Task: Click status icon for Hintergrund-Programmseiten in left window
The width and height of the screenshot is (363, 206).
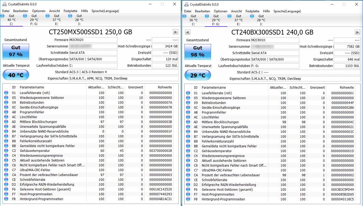Action: click(6, 199)
